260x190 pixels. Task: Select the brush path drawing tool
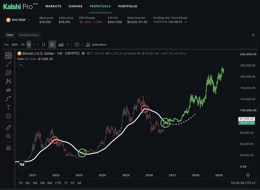tap(8, 98)
